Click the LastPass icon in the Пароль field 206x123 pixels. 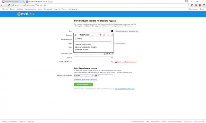pyautogui.click(x=112, y=58)
